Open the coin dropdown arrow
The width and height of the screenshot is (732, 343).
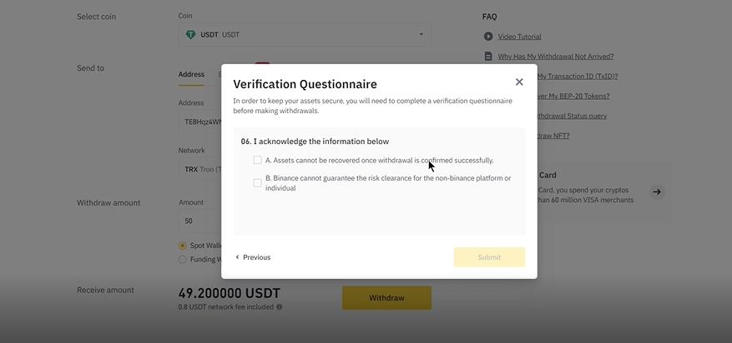click(421, 34)
